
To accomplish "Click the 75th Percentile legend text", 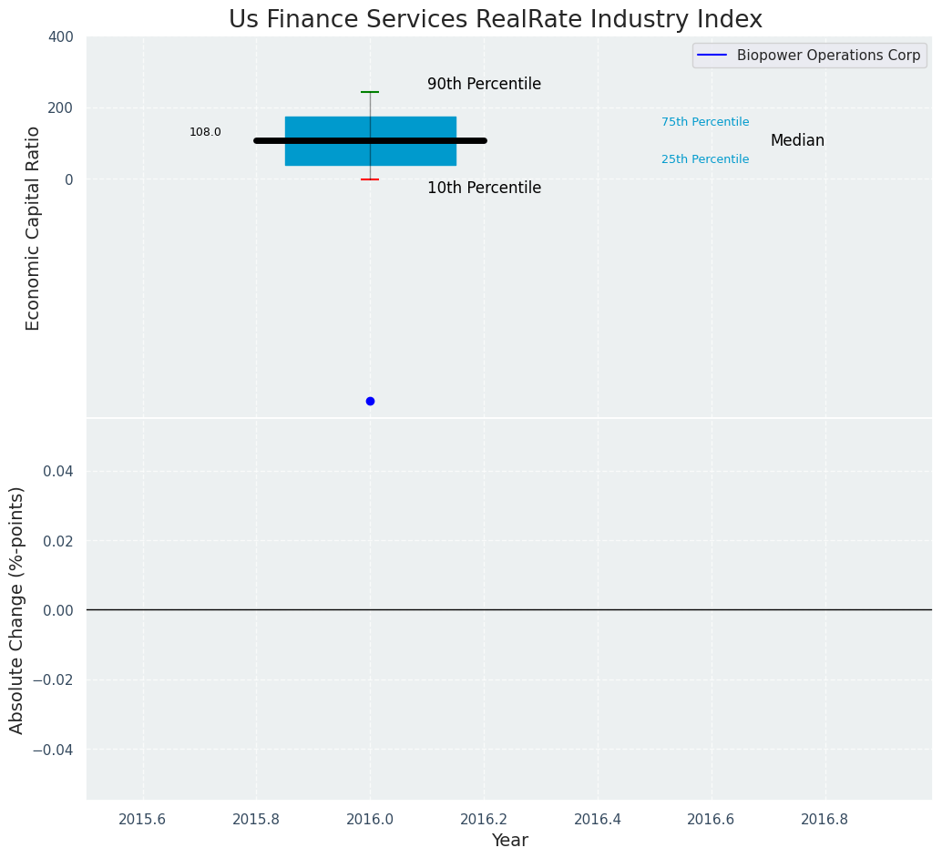I will click(705, 122).
